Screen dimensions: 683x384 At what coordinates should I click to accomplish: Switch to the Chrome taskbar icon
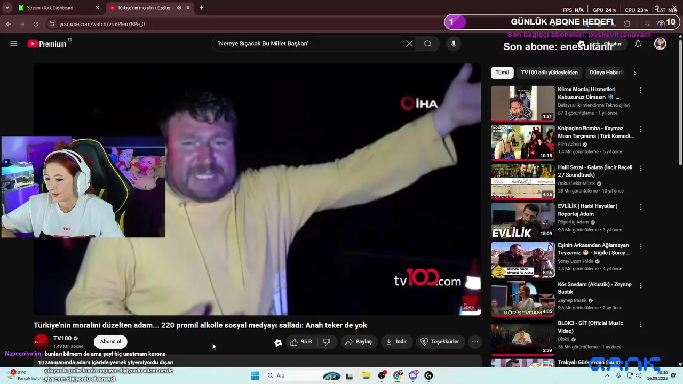click(x=398, y=376)
